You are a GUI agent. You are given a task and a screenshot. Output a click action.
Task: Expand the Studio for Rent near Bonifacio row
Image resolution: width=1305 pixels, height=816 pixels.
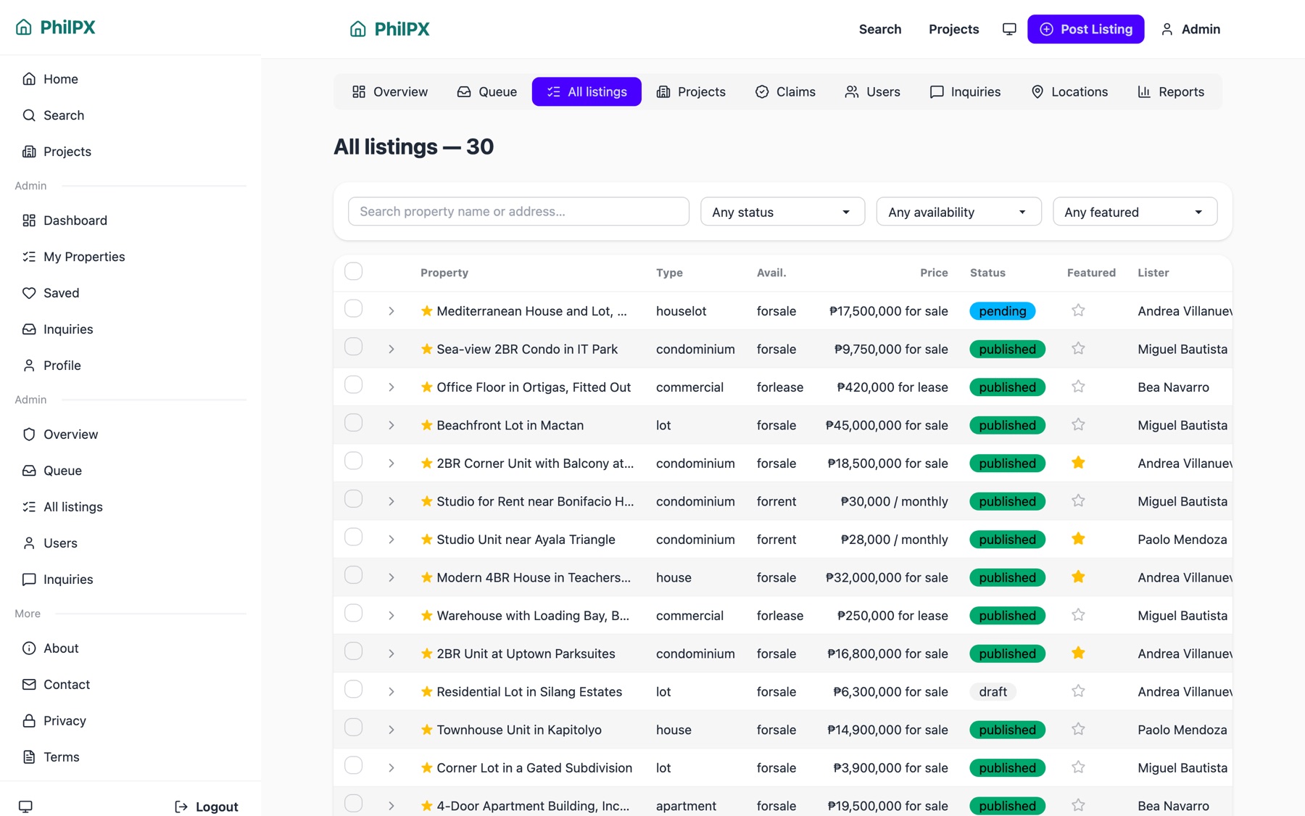[x=391, y=502]
